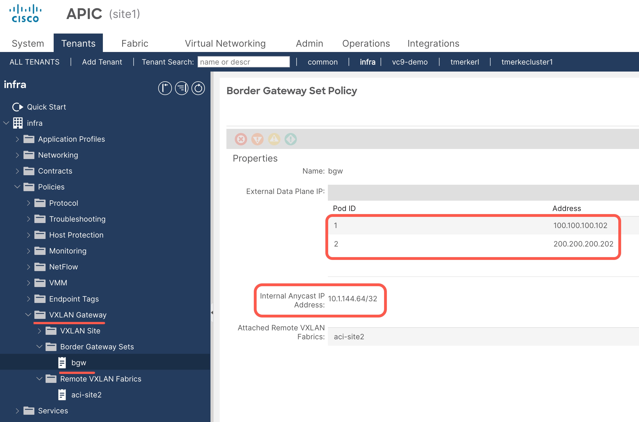The height and width of the screenshot is (422, 639).
Task: Click the Services folder icon
Action: click(29, 411)
